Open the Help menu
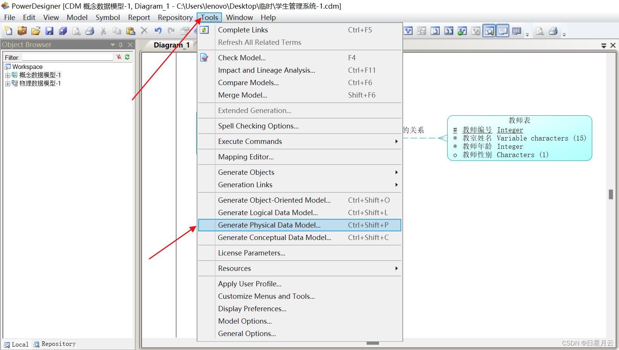 [268, 17]
